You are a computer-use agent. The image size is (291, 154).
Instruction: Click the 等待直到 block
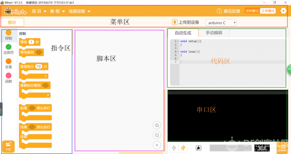[x=31, y=52]
